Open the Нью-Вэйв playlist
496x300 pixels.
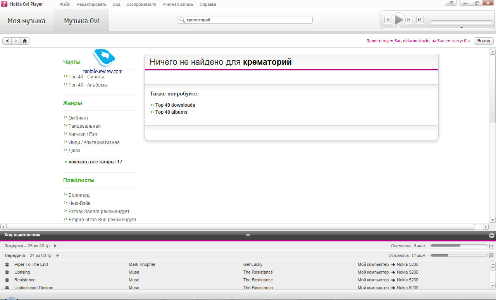[79, 203]
